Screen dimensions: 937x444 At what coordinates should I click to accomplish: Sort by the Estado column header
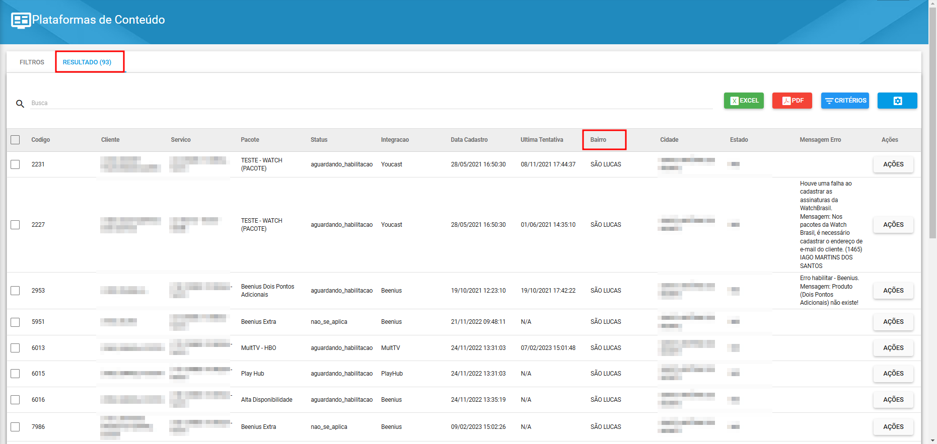739,140
